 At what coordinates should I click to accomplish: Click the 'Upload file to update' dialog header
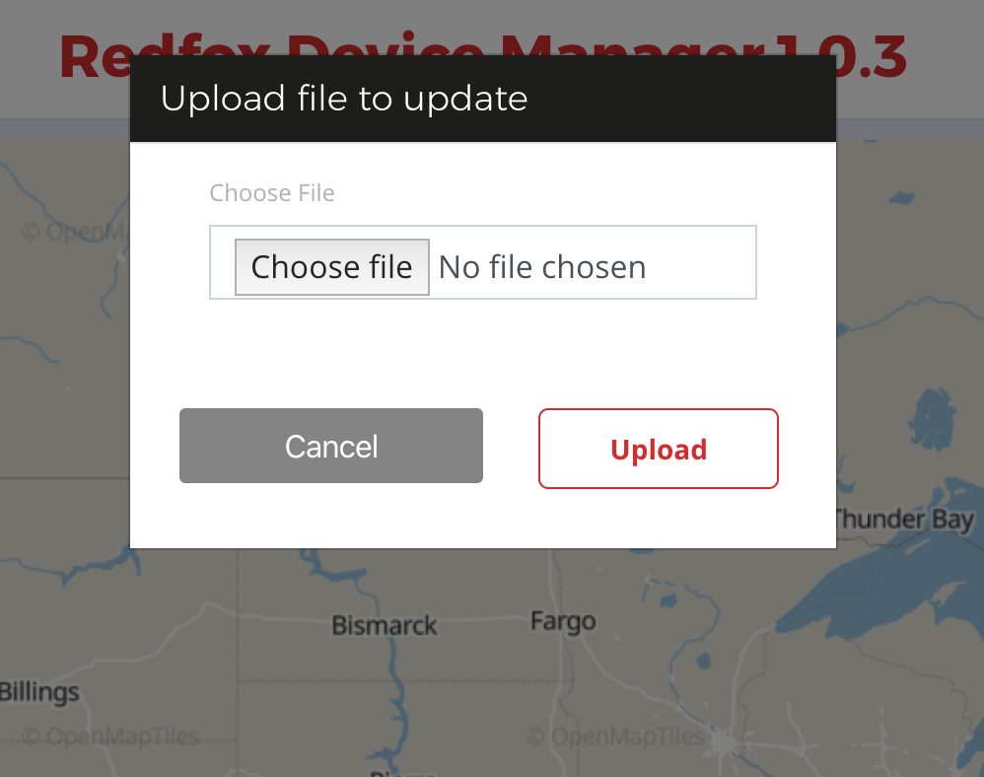(x=482, y=99)
